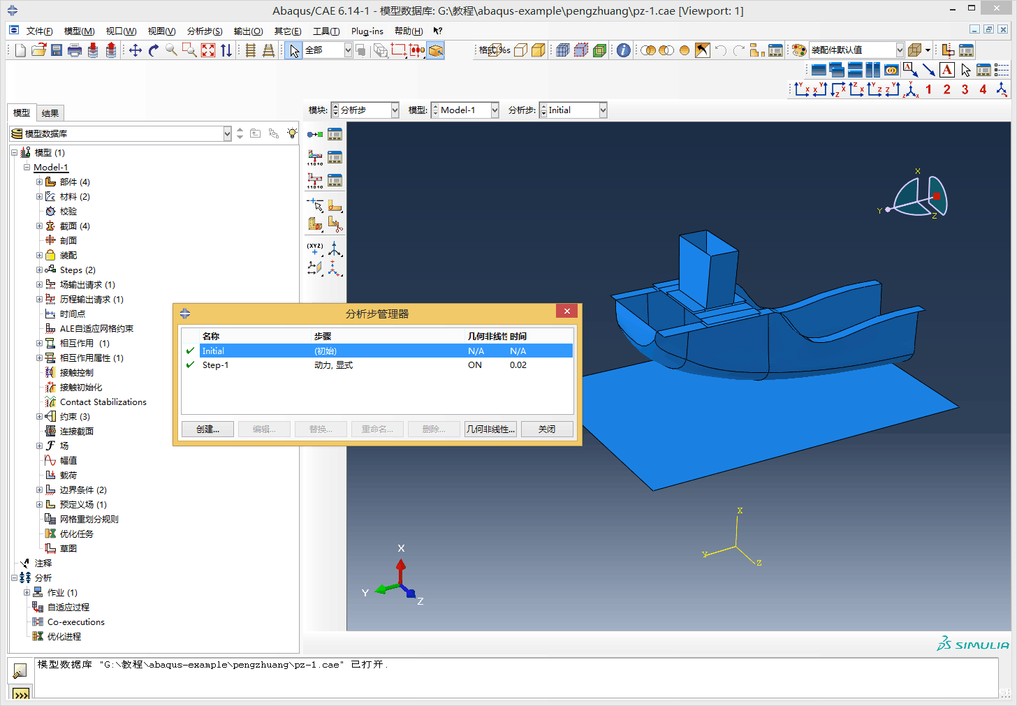Apply custom view number 3

(965, 89)
